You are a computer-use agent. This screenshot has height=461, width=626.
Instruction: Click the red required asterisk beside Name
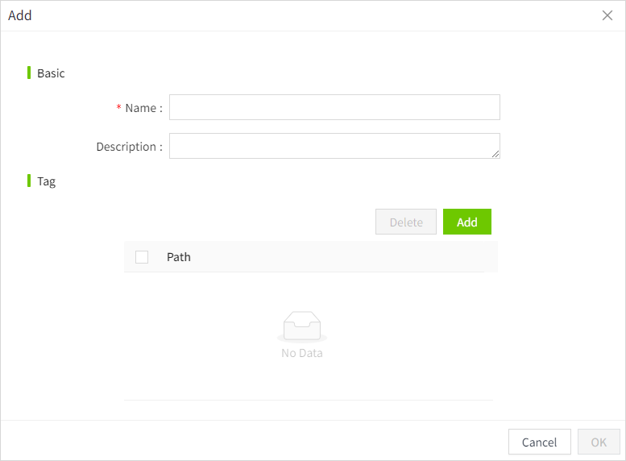coord(119,108)
